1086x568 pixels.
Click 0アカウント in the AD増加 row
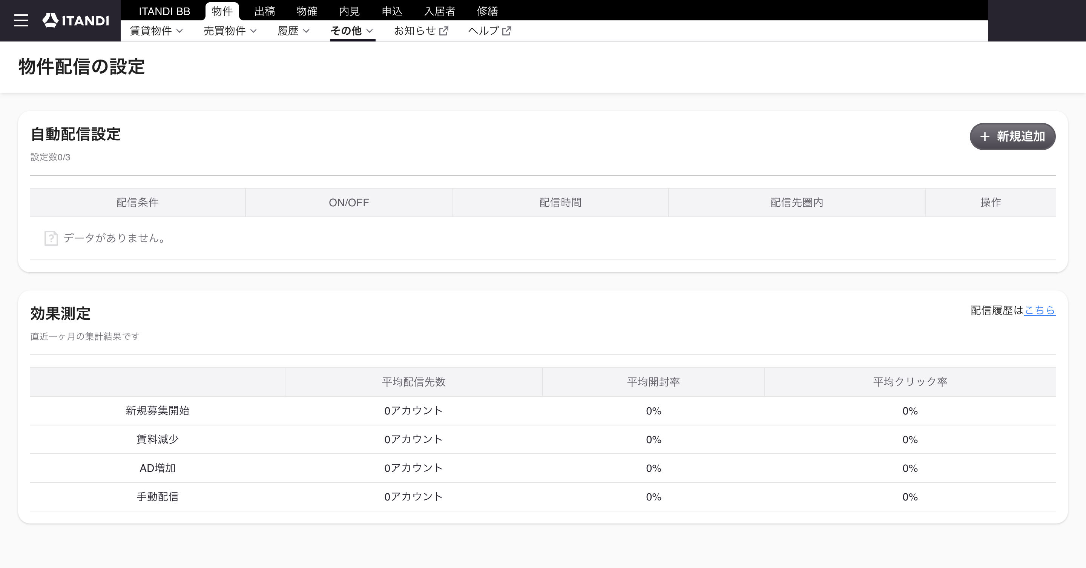pos(414,468)
